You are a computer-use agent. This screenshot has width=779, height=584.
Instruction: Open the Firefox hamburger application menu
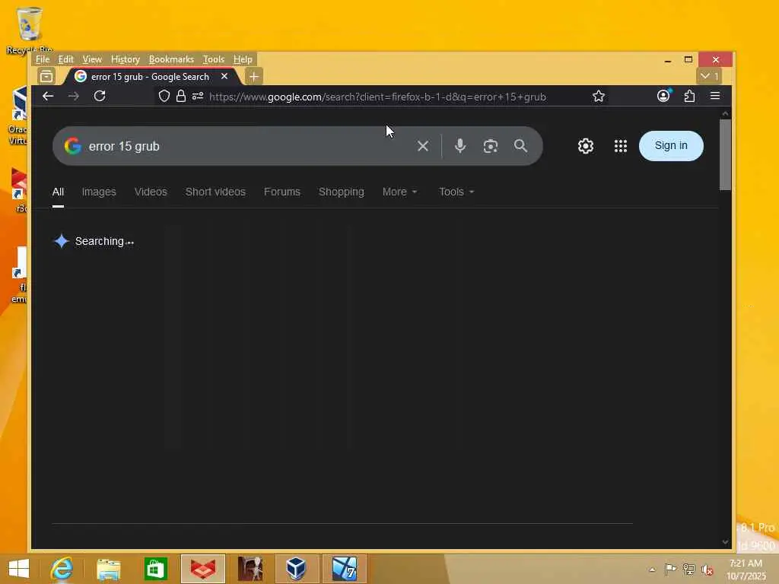click(x=715, y=96)
